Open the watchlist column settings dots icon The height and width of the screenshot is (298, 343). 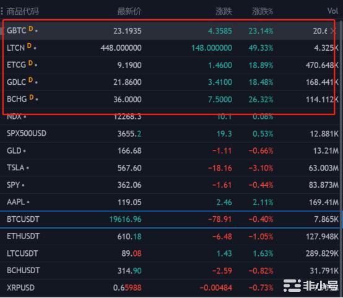point(2,11)
